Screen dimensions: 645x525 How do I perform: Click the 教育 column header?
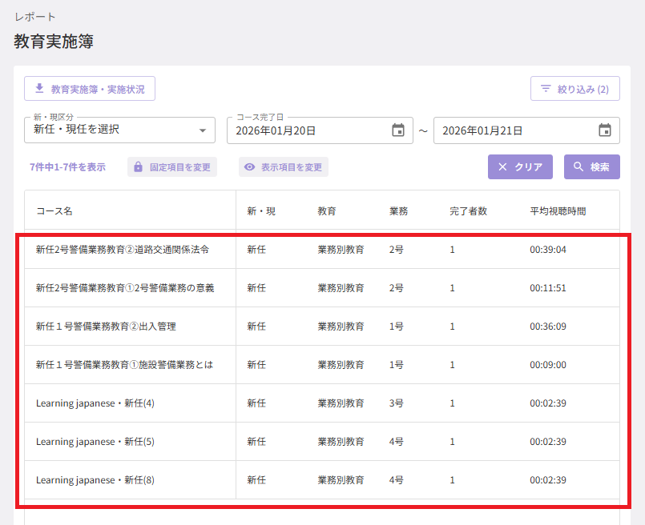327,211
